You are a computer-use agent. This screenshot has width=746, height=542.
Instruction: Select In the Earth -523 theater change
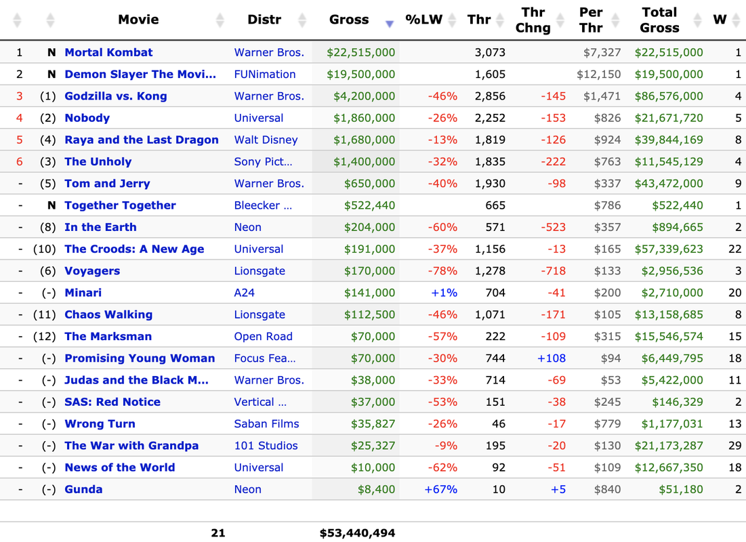[x=553, y=228]
